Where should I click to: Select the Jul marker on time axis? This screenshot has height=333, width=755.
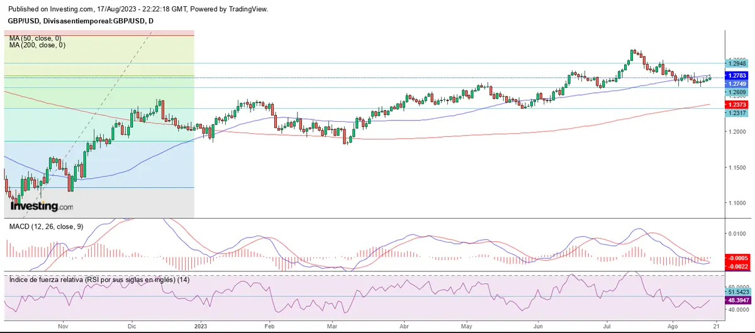pyautogui.click(x=607, y=327)
